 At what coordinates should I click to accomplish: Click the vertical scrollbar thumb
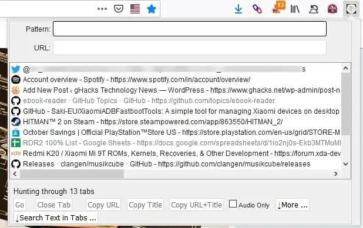coord(345,104)
